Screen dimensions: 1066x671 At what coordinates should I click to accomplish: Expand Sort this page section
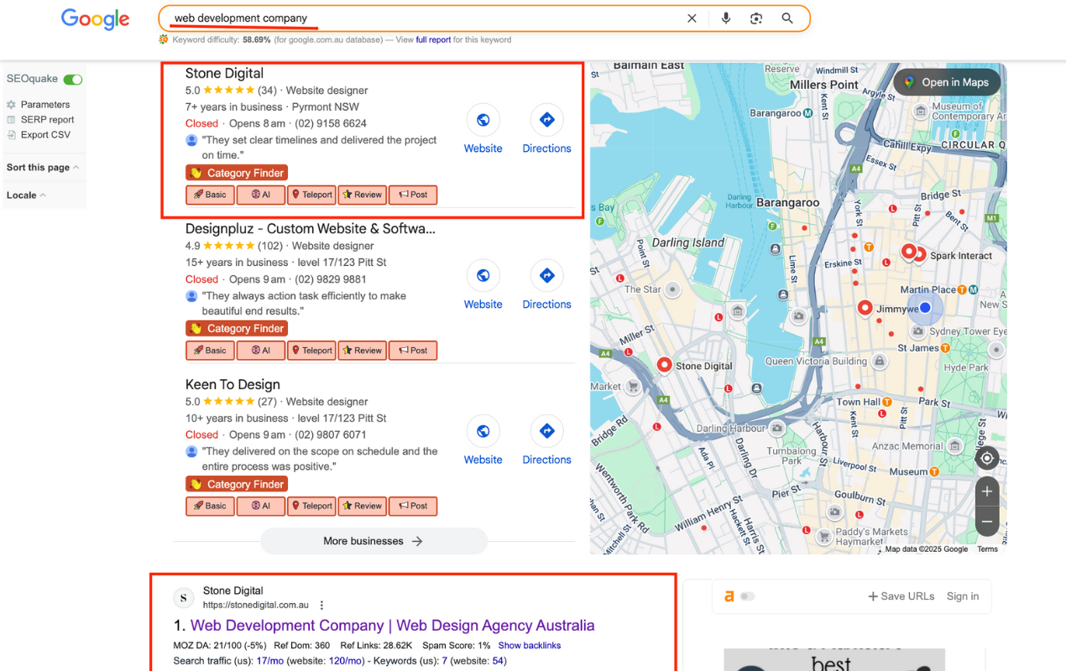click(43, 168)
